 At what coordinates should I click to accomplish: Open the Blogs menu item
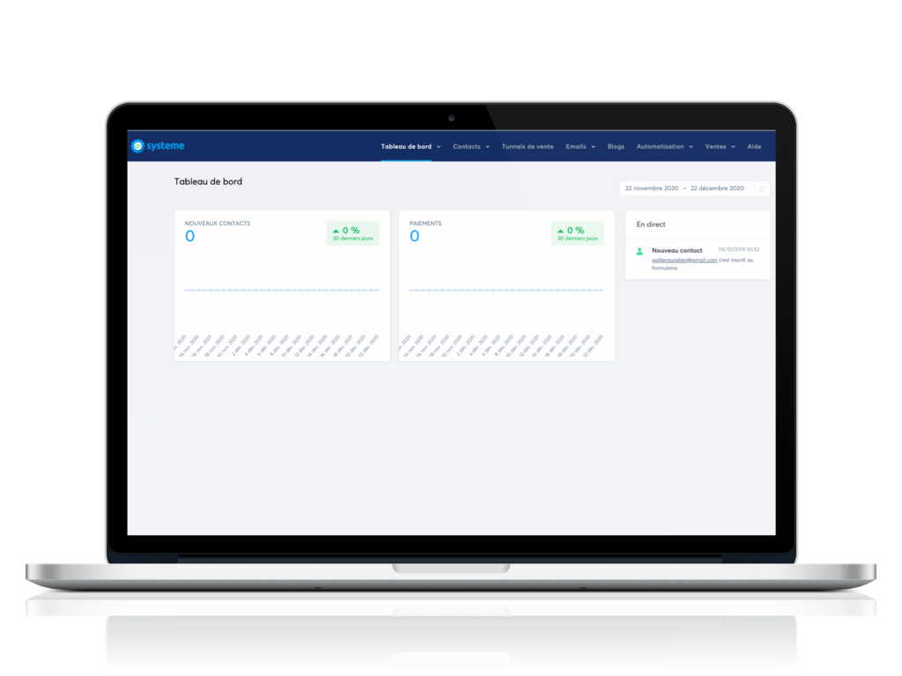coord(616,147)
